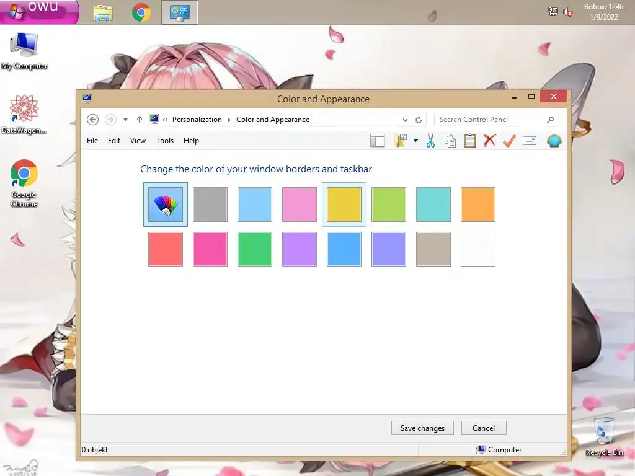Open the File menu
Image resolution: width=635 pixels, height=476 pixels.
coord(92,141)
